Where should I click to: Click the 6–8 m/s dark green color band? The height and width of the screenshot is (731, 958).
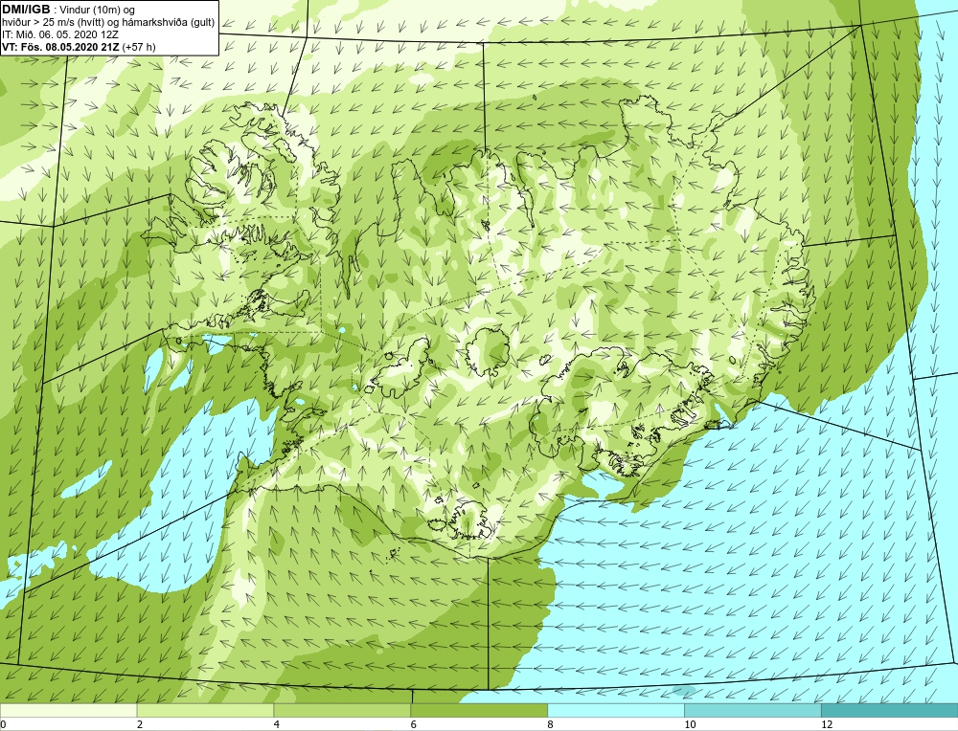pos(479,710)
